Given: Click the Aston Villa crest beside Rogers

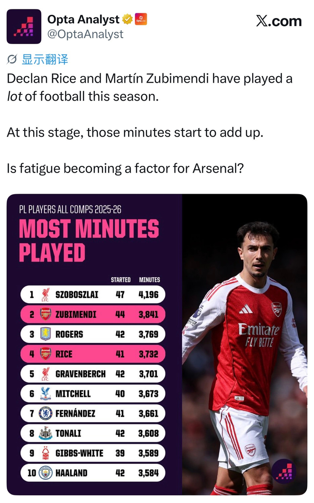Looking at the screenshot, I should tap(45, 334).
